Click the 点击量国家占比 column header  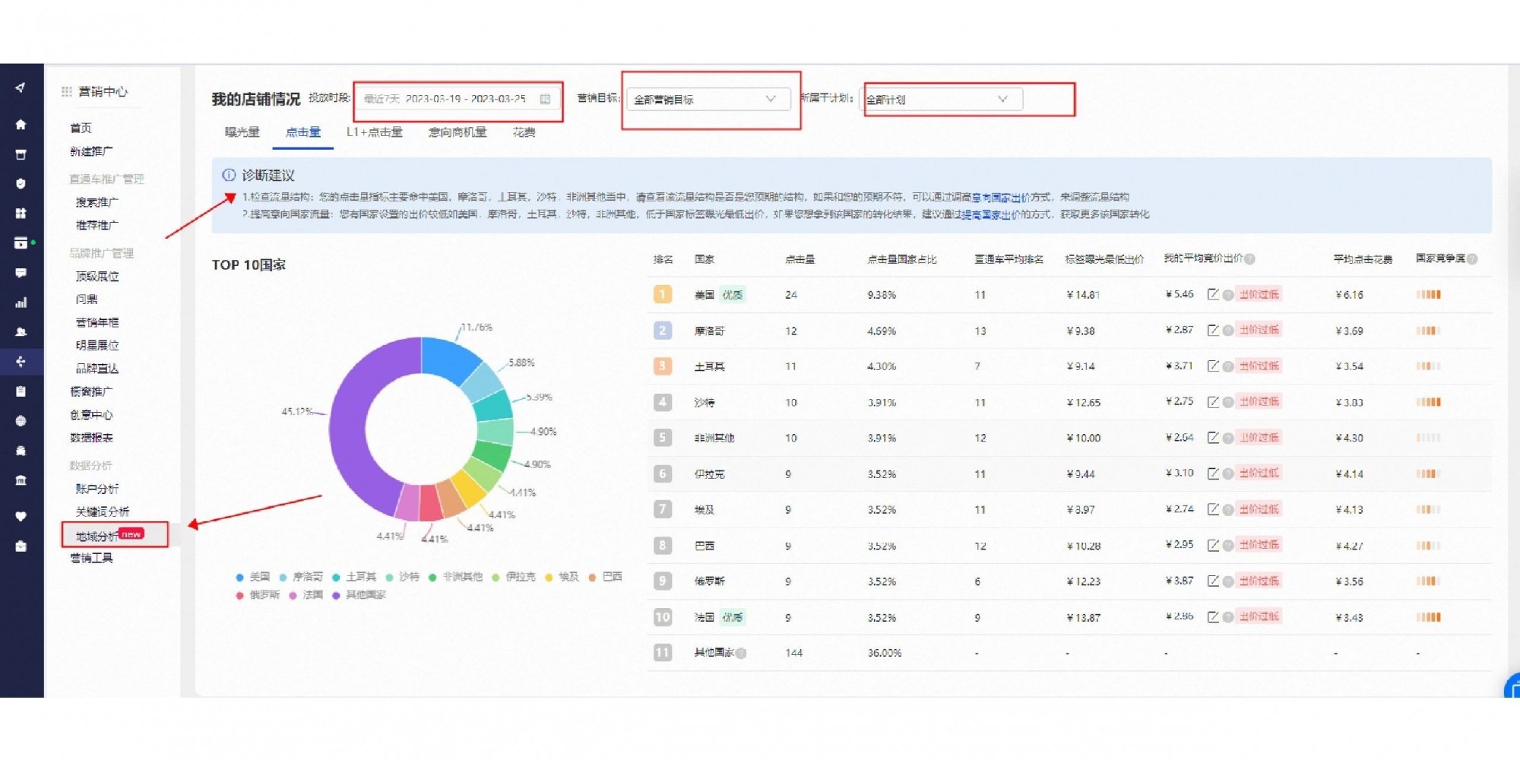coord(902,259)
